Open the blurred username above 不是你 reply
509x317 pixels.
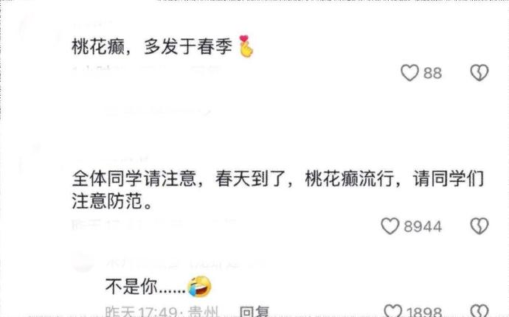(185, 263)
